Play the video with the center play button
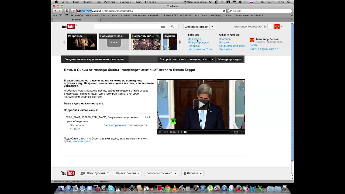The height and width of the screenshot is (194, 345). pyautogui.click(x=201, y=105)
